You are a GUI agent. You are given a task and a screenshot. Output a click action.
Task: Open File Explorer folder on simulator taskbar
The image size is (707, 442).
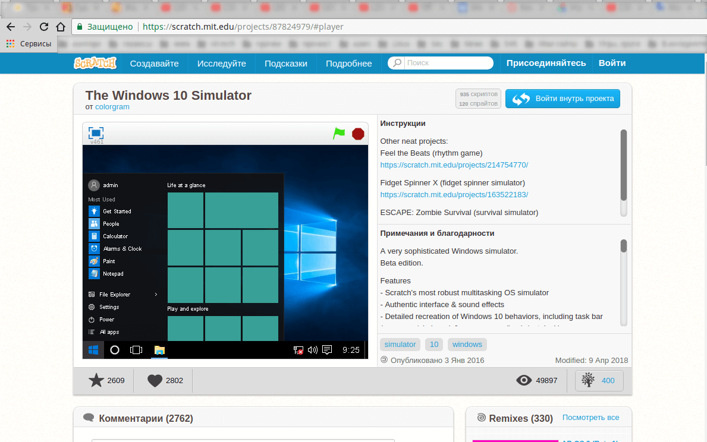point(159,350)
